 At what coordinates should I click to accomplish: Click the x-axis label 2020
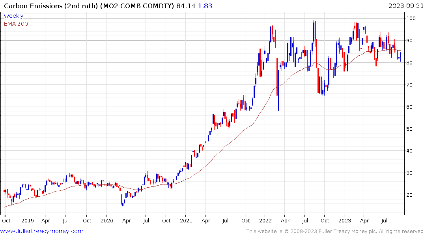[x=107, y=221]
